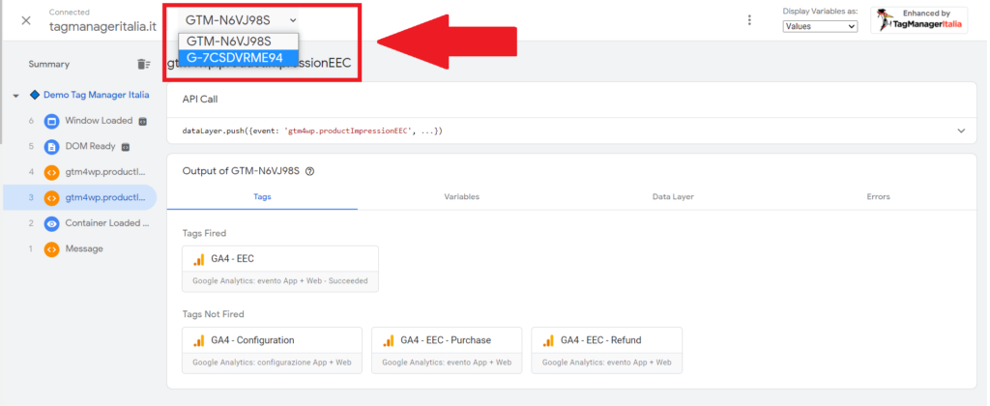This screenshot has width=990, height=406.
Task: Switch to the Variables tab
Action: (x=461, y=197)
